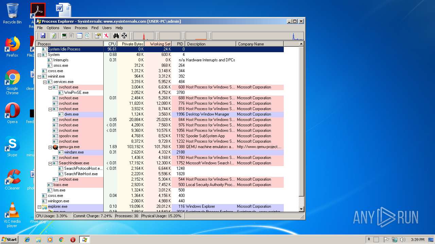Image resolution: width=435 pixels, height=244 pixels.
Task: Sort by the Process column header
Action: tap(69, 44)
